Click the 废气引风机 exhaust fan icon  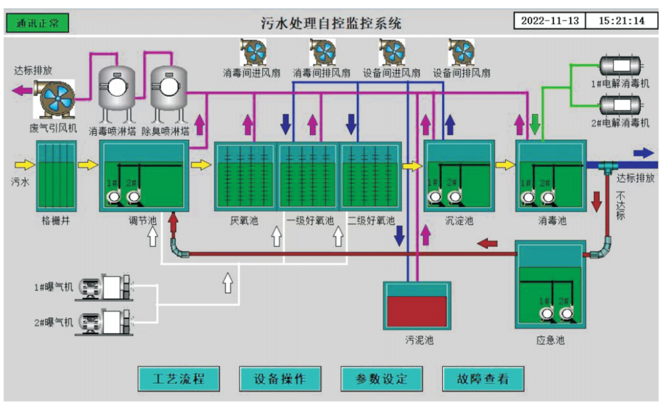point(54,99)
